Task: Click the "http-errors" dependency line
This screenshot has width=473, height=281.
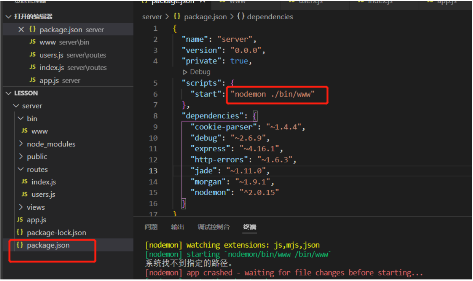Action: click(x=243, y=160)
